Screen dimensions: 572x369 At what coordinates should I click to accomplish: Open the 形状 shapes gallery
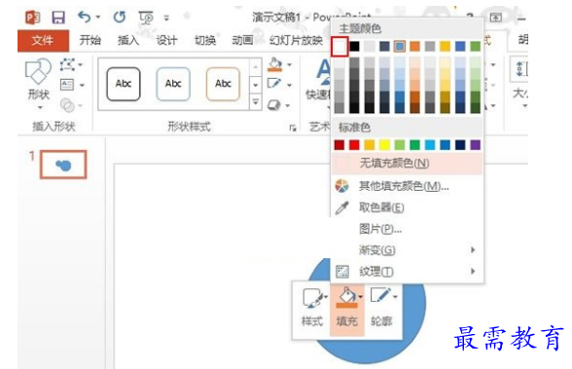[38, 83]
